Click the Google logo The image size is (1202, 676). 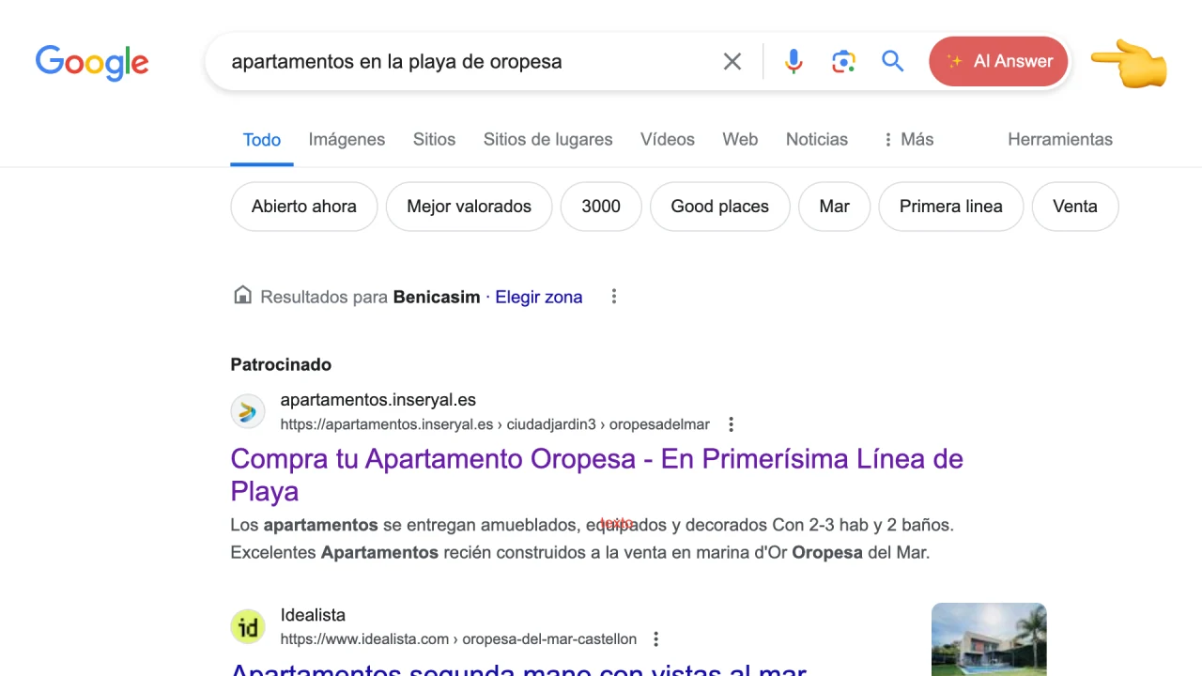pos(92,62)
